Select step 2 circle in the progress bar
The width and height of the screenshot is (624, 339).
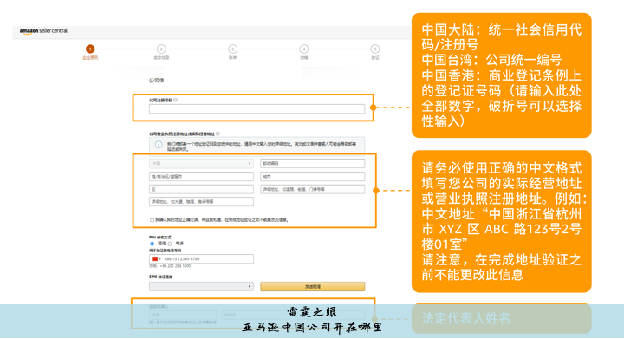tap(161, 49)
